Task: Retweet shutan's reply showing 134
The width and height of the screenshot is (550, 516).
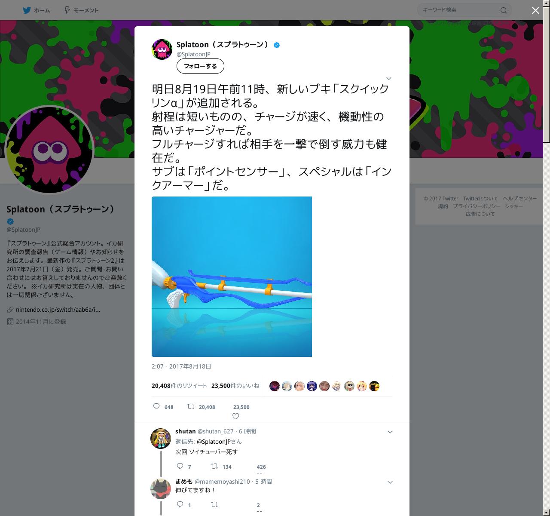Action: click(214, 466)
